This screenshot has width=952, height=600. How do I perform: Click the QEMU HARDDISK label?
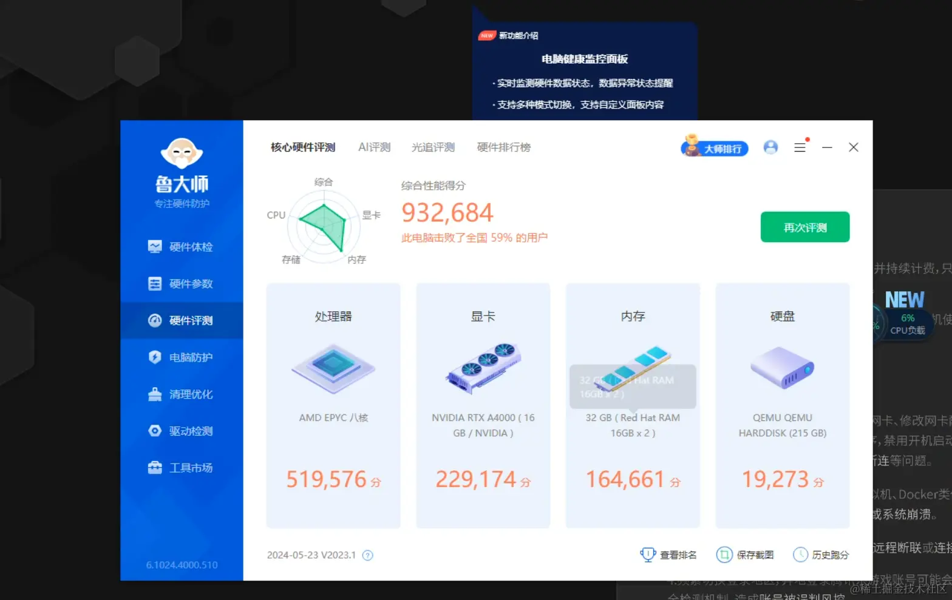pyautogui.click(x=783, y=425)
